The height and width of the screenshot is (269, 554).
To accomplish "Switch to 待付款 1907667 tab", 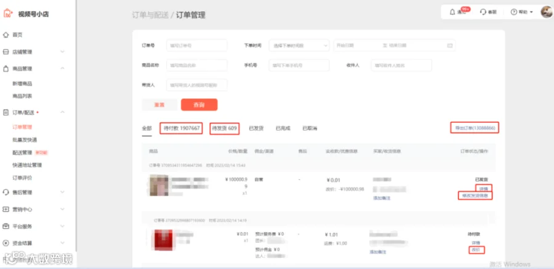I will click(181, 128).
